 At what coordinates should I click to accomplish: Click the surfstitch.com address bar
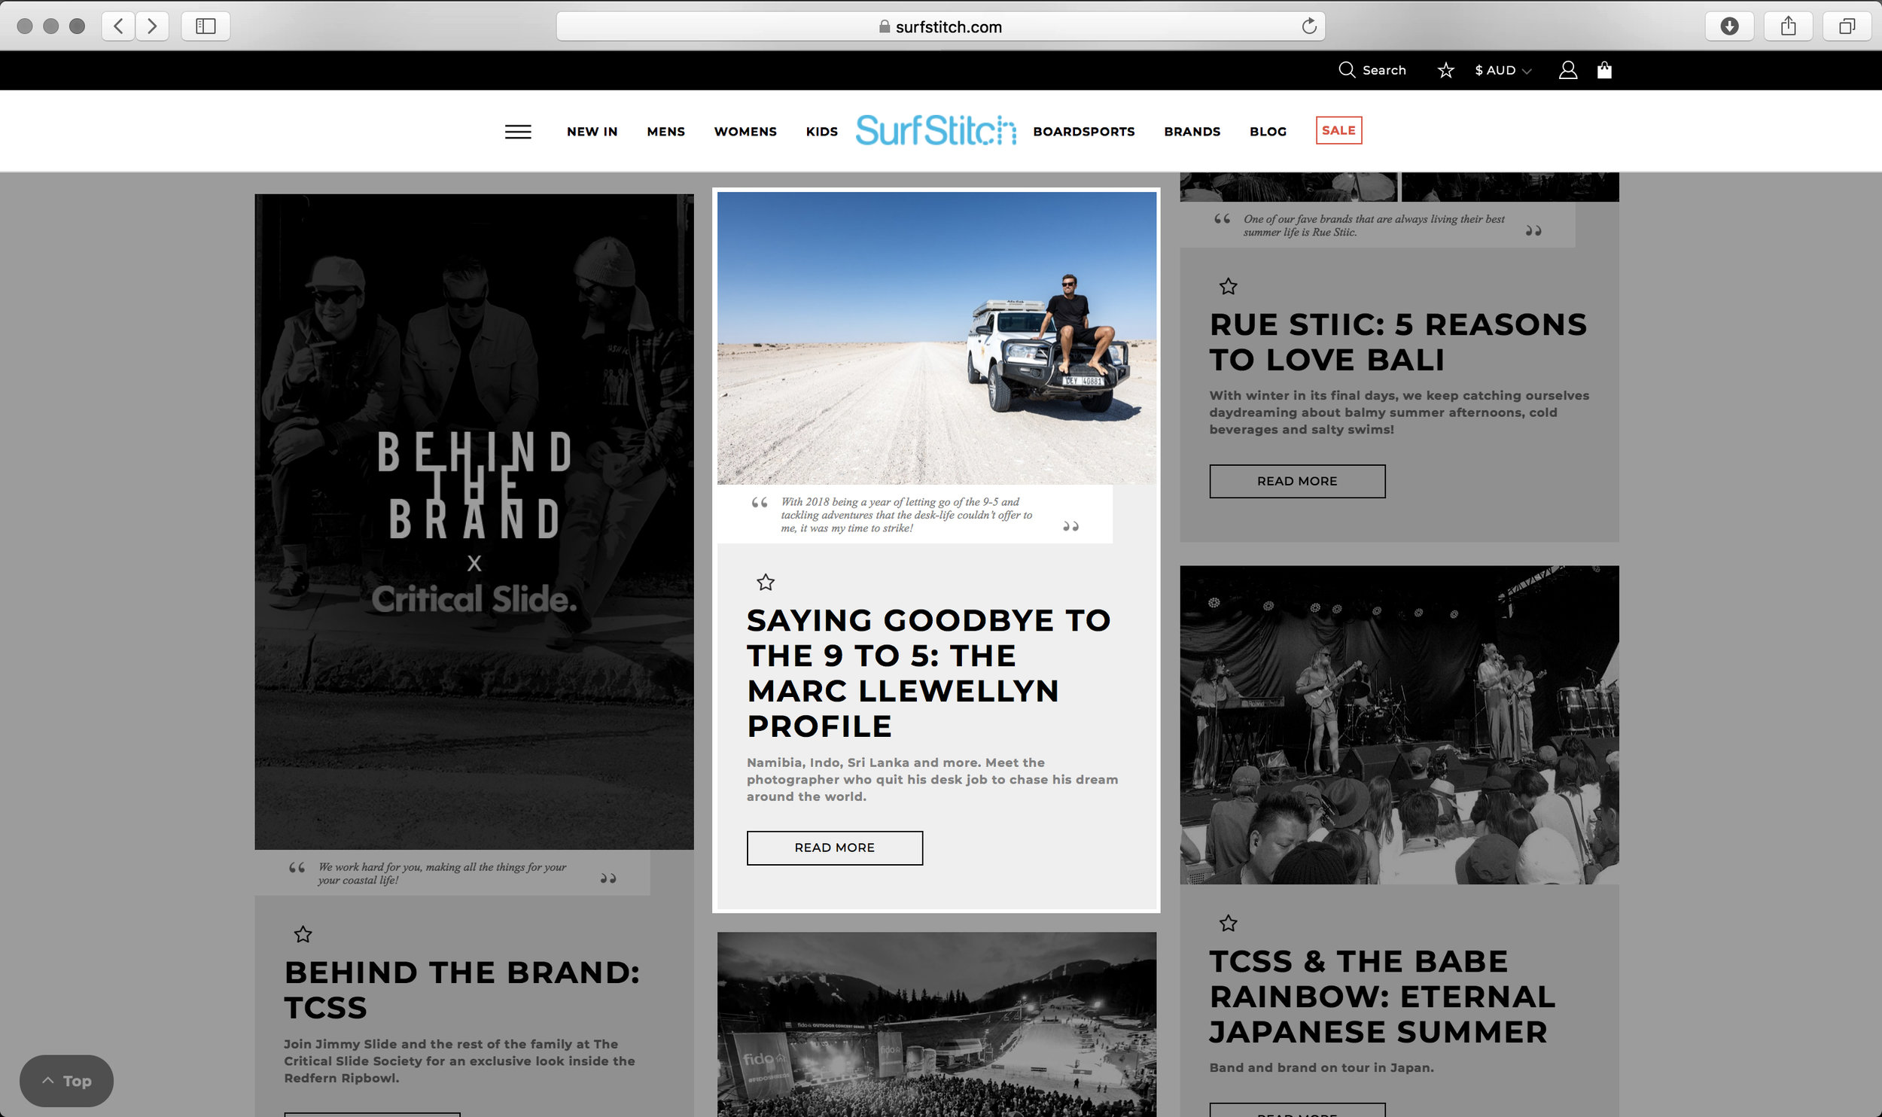940,26
